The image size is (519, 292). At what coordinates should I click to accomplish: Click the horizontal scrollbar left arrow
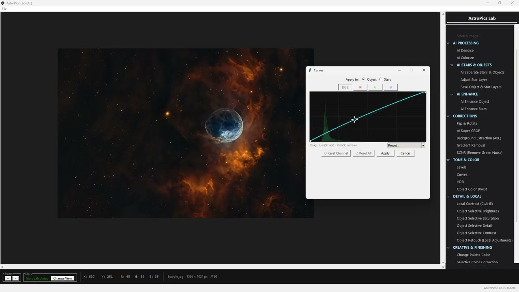click(x=2, y=267)
